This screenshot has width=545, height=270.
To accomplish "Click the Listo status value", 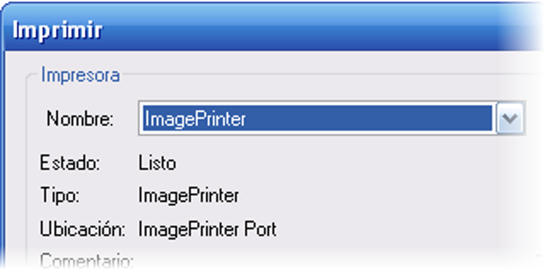I will tap(157, 163).
